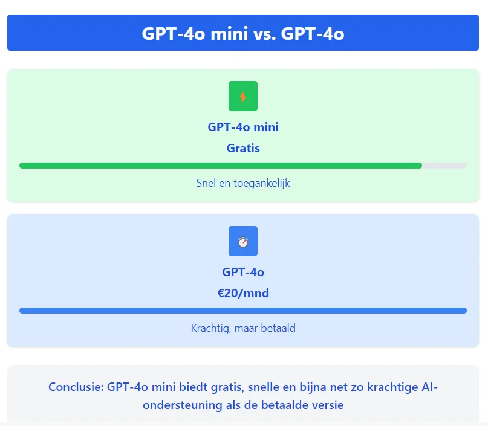Click the 'Conclusie' text in gray box
488x426 pixels.
(76, 387)
